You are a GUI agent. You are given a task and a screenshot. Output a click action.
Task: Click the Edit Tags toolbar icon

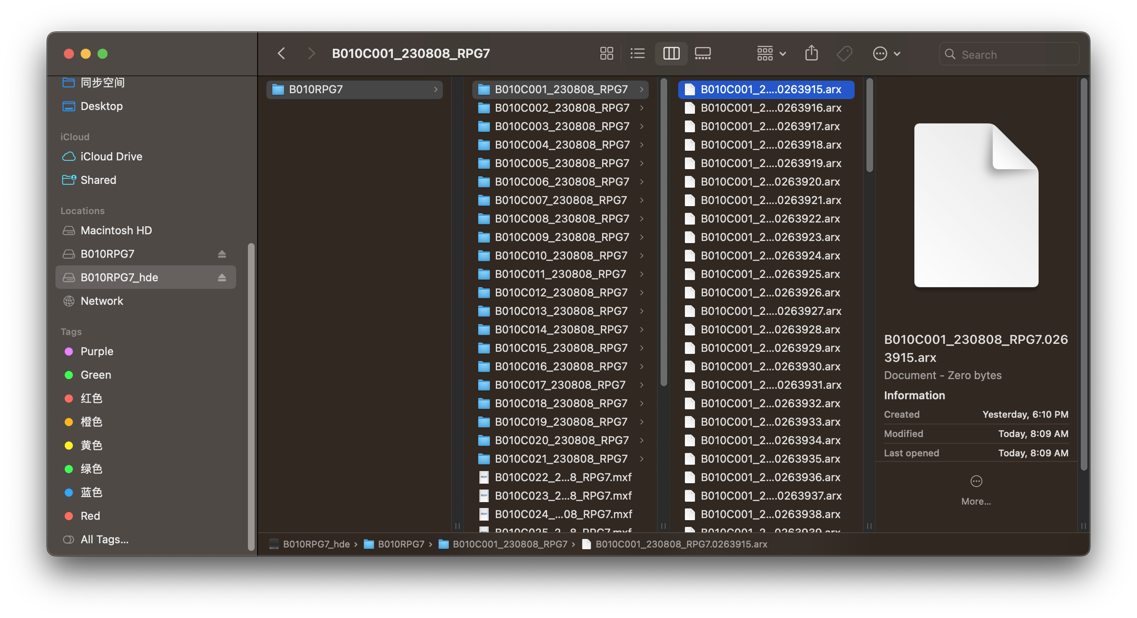pos(845,54)
